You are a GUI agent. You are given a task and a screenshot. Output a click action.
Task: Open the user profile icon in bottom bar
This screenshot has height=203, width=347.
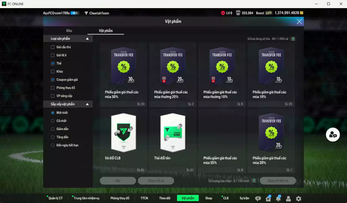point(288,199)
